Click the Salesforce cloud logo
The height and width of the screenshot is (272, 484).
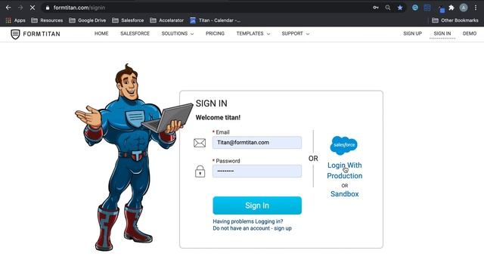[344, 145]
